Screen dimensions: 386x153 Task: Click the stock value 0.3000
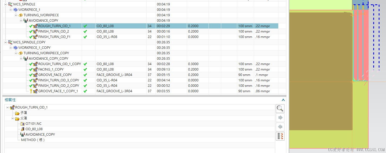coord(193,64)
